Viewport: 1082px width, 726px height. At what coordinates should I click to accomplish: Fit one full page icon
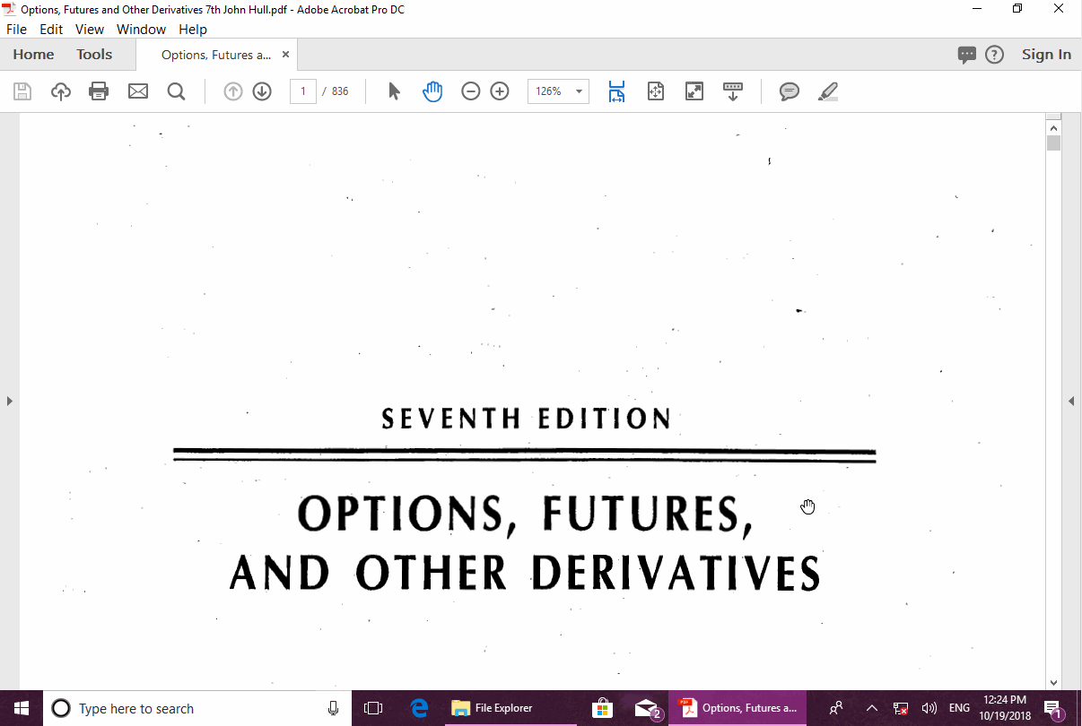tap(656, 91)
